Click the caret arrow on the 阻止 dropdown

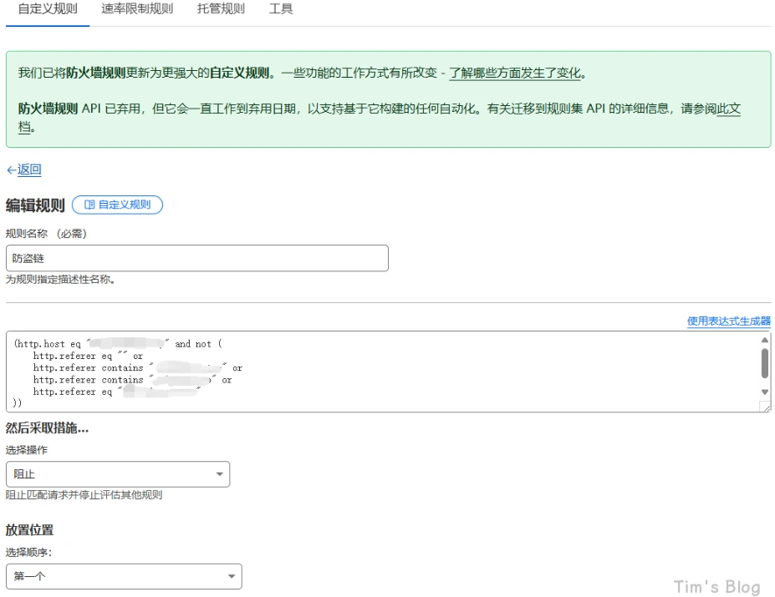[x=220, y=474]
